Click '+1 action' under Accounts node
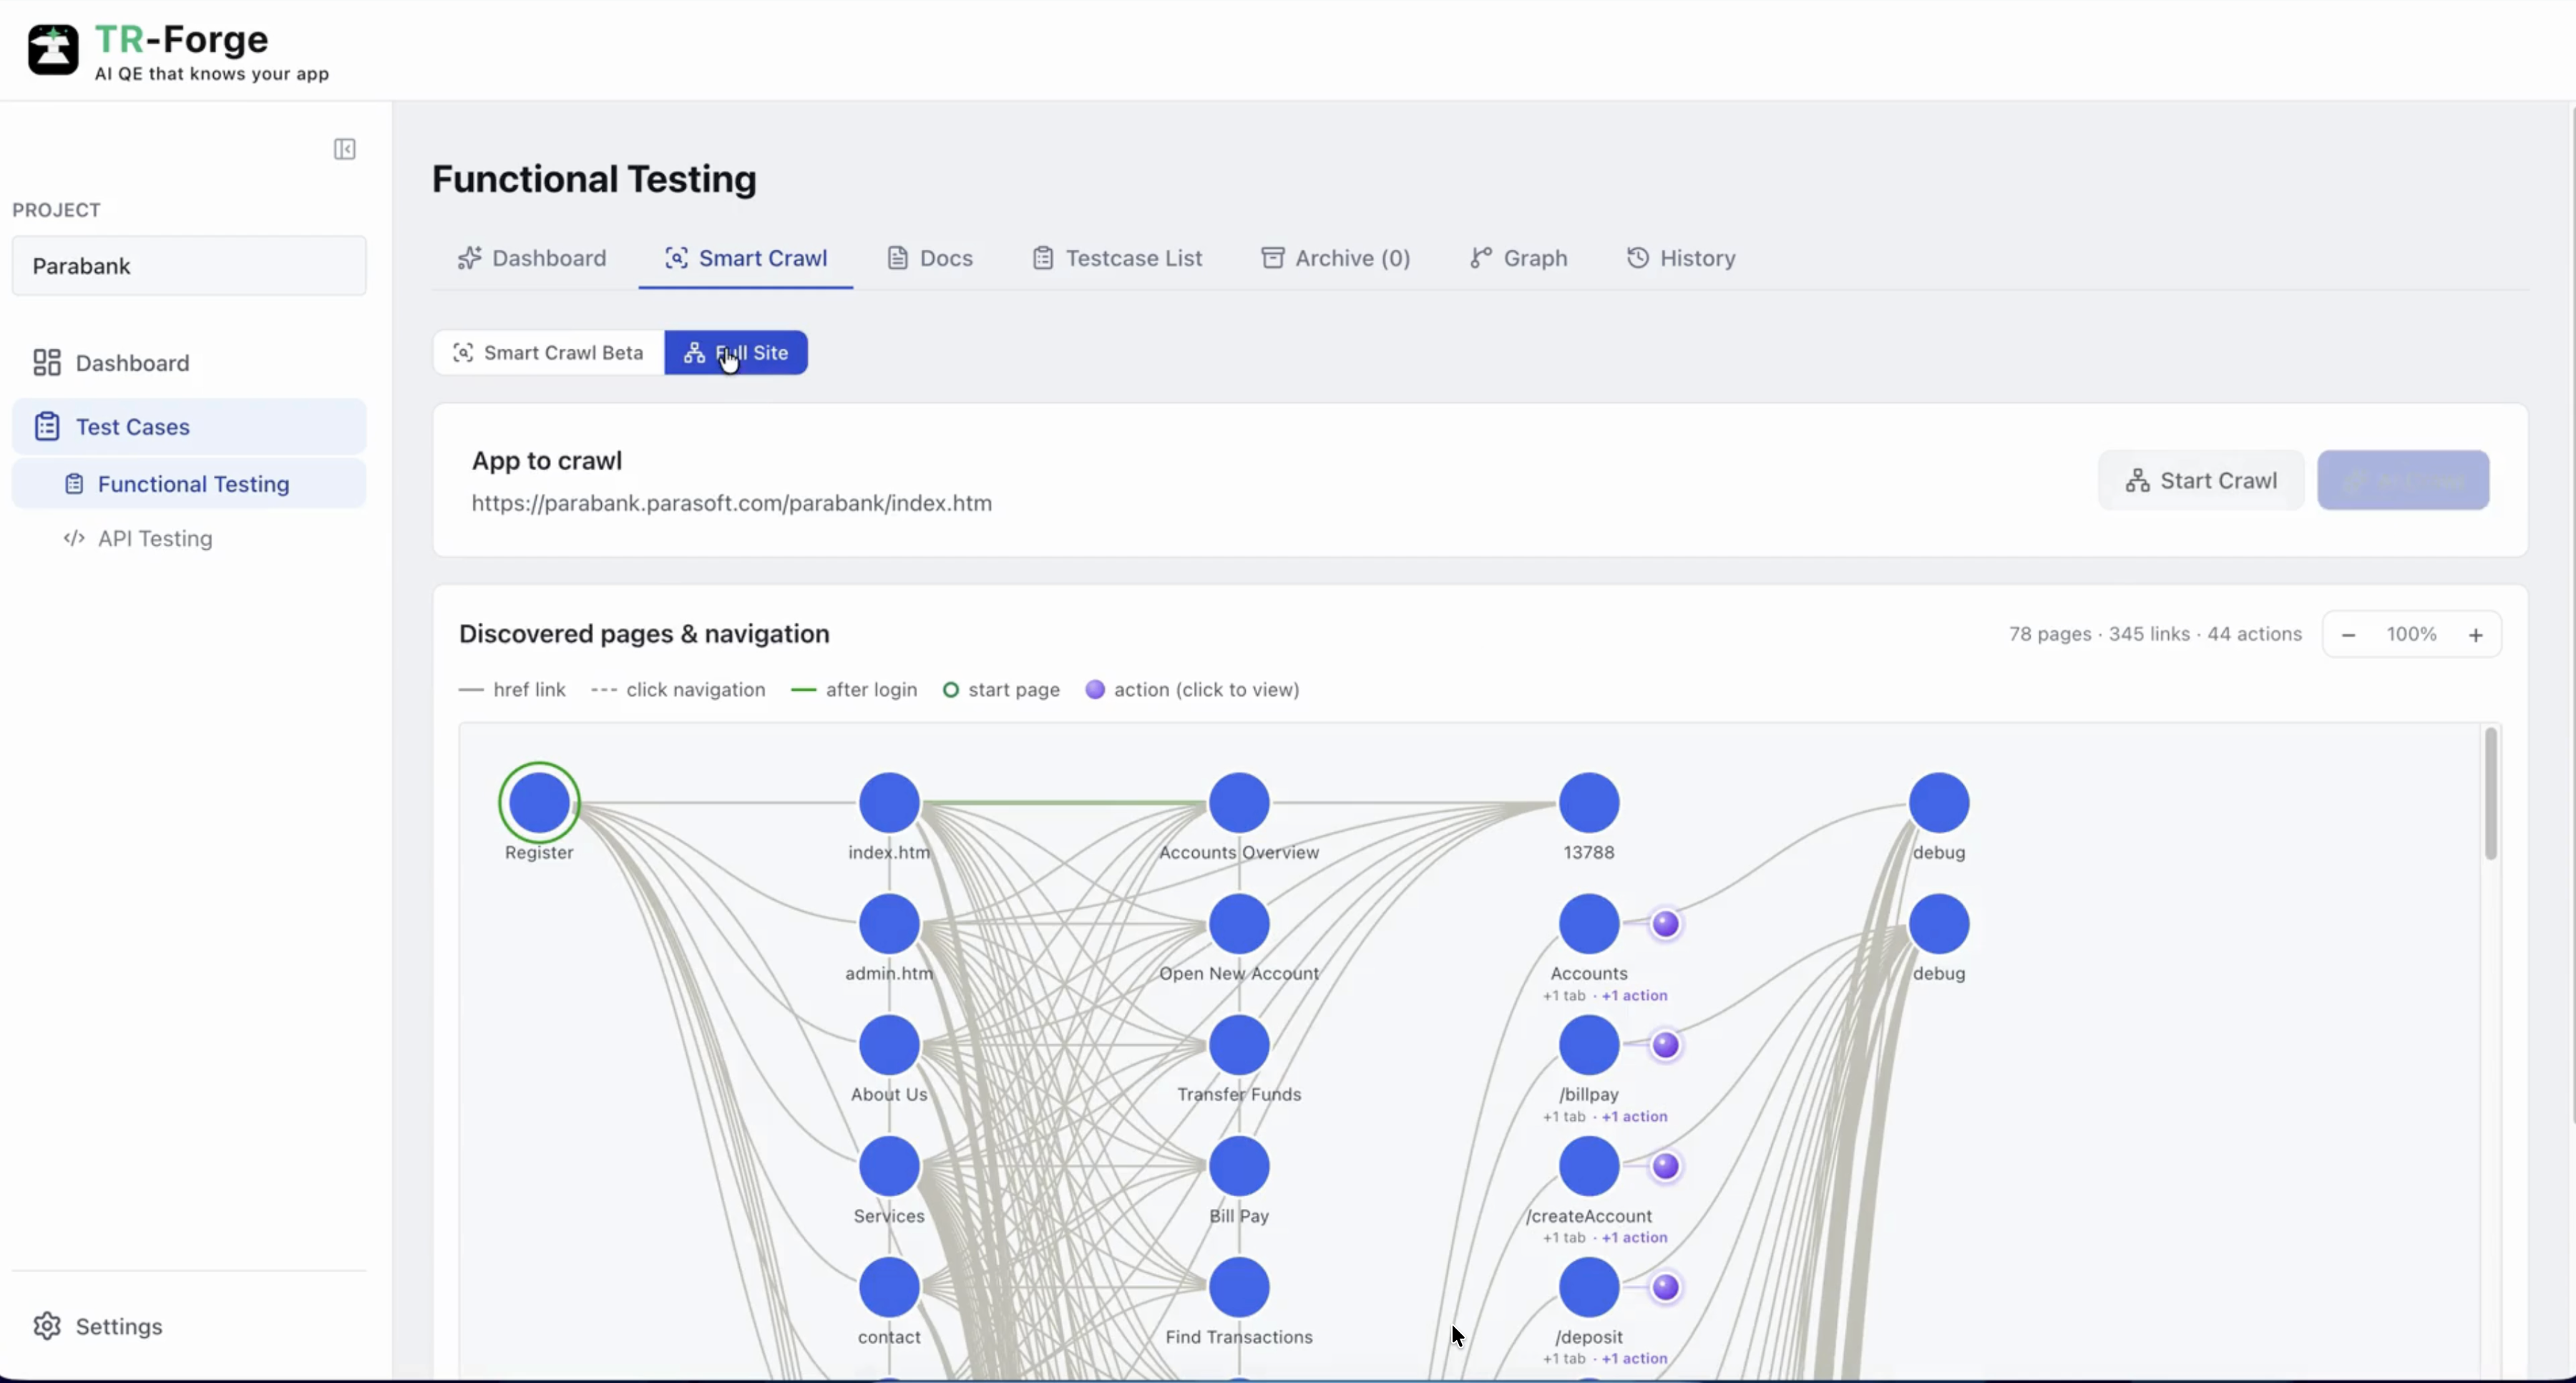Image resolution: width=2576 pixels, height=1383 pixels. click(x=1635, y=996)
